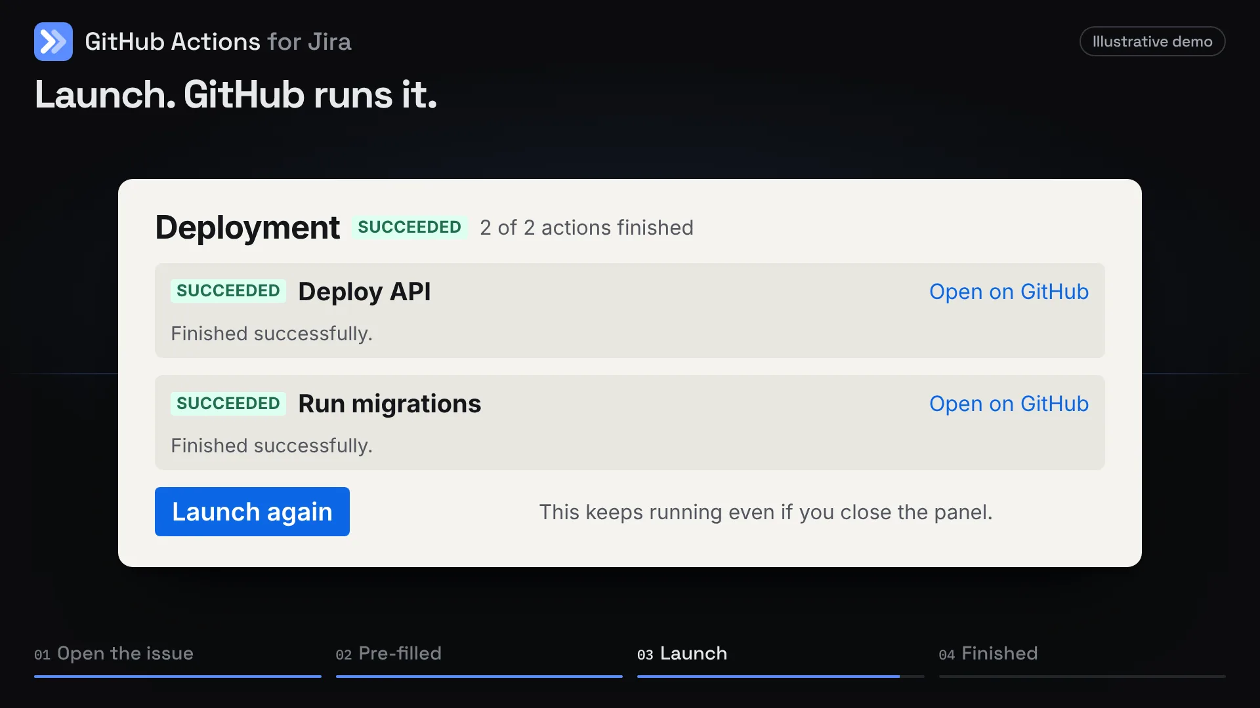Screen dimensions: 1260x708
Task: Click the SUCCEEDED badge beside Deployment heading
Action: click(409, 227)
